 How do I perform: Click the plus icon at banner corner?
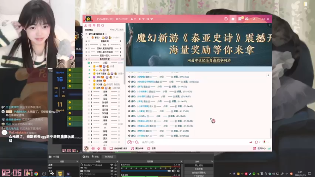click(270, 25)
